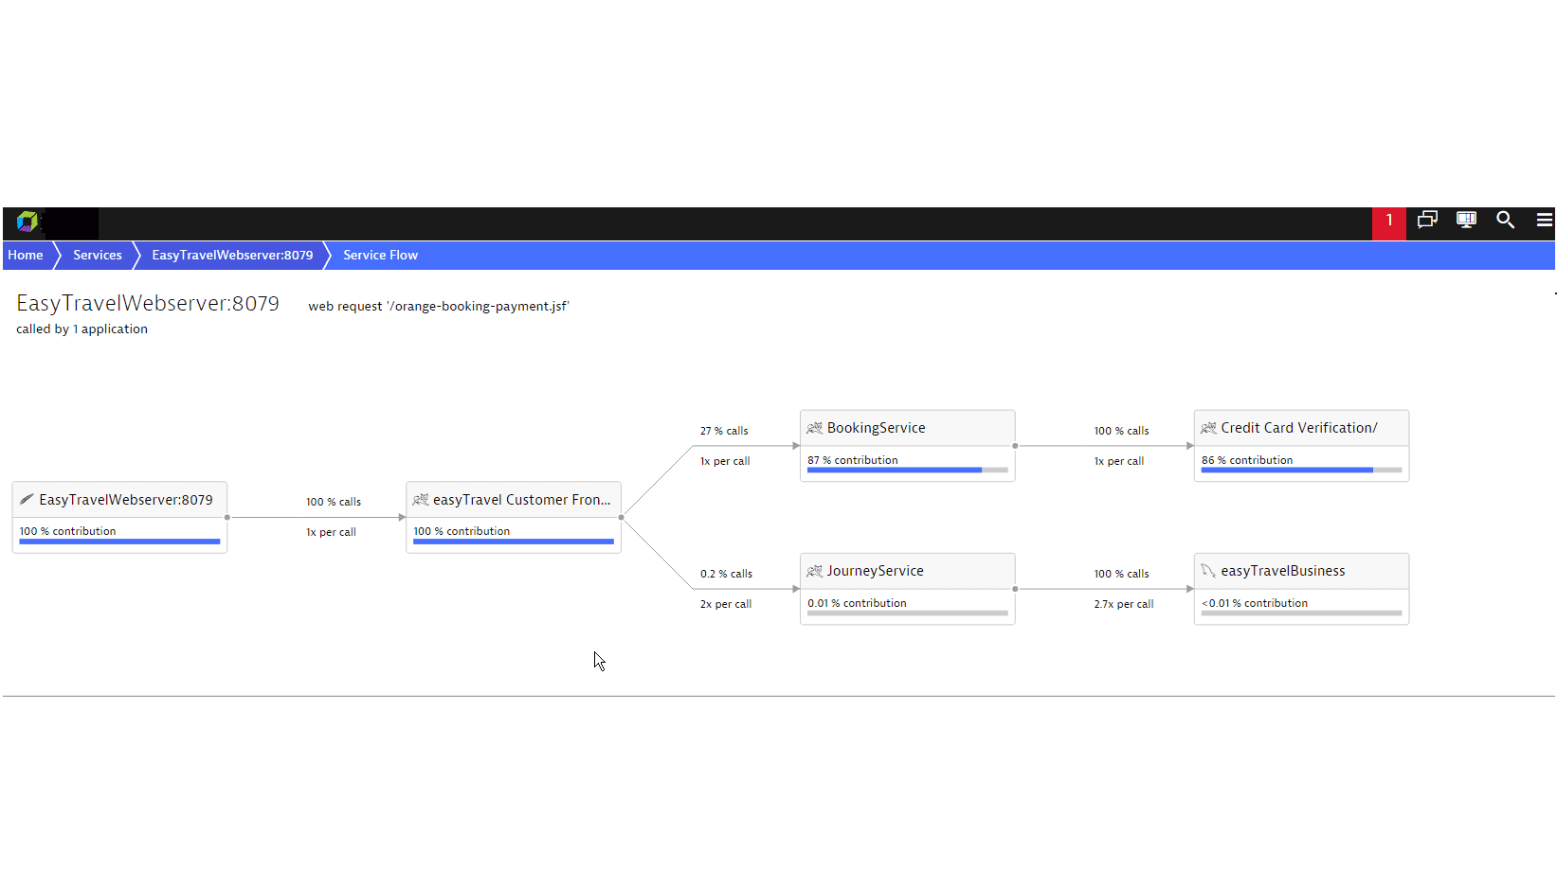Screen dimensions: 1557x871
Task: Click Credit Card Verification 86 % contribution bar
Action: point(1301,470)
